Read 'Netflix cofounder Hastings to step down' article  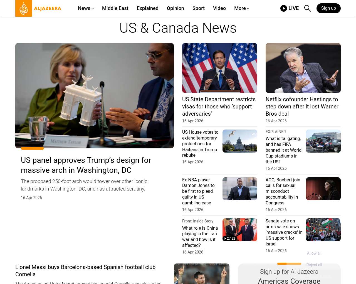302,106
